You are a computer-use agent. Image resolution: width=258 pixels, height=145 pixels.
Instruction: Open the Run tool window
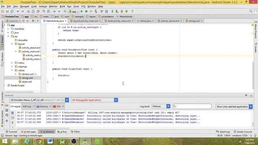62,132
